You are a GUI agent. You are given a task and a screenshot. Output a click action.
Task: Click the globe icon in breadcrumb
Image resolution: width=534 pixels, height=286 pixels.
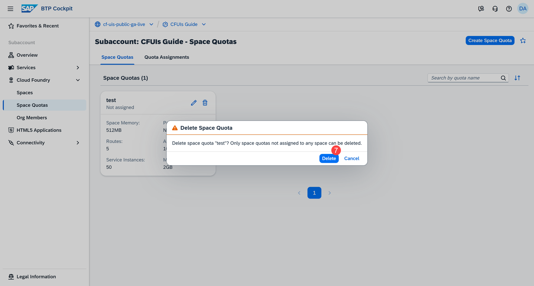coord(98,24)
